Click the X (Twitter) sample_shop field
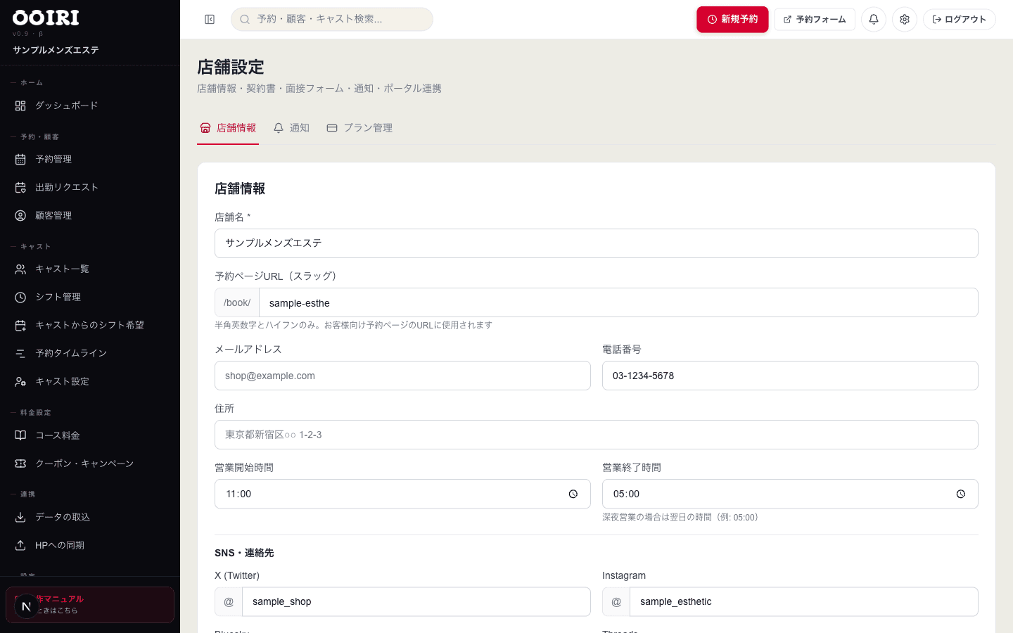Screen dimensions: 1013x633 tap(416, 601)
